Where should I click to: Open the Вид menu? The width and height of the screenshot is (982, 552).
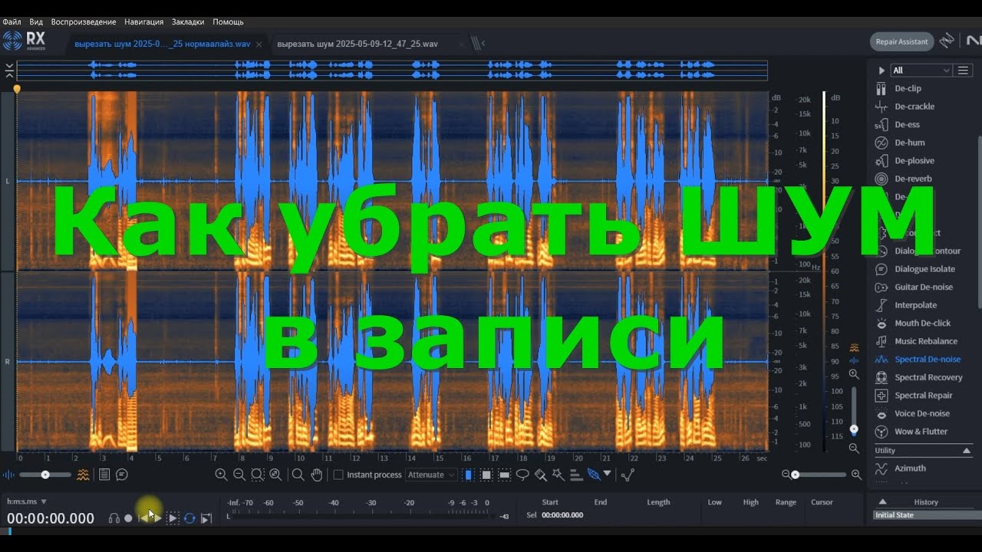tap(36, 22)
